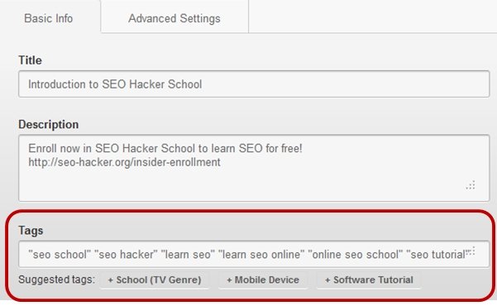The image size is (497, 306).
Task: Click the "seo hacker" tag in Tags
Action: (126, 255)
